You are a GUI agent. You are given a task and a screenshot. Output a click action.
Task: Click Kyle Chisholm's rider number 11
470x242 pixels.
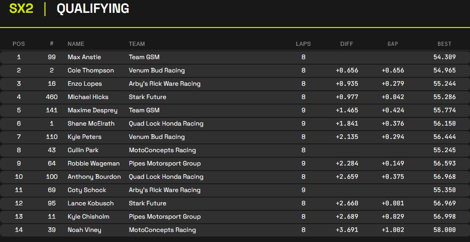coord(52,217)
